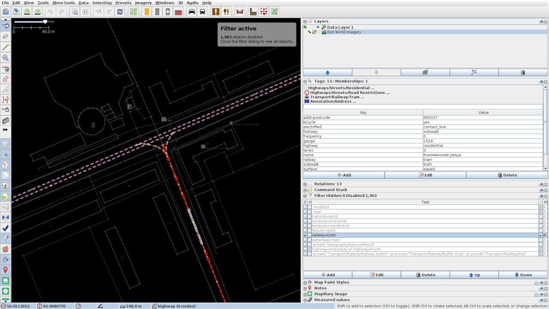
Task: Click the tags panel Delete button
Action: pos(507,175)
